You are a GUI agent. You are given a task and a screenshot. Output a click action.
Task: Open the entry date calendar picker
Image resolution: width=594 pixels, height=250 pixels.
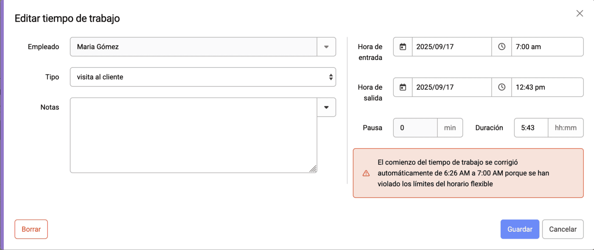(x=402, y=47)
